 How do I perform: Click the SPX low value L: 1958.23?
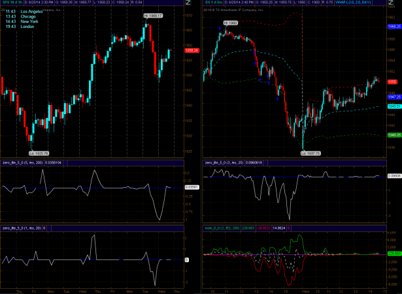tap(102, 3)
